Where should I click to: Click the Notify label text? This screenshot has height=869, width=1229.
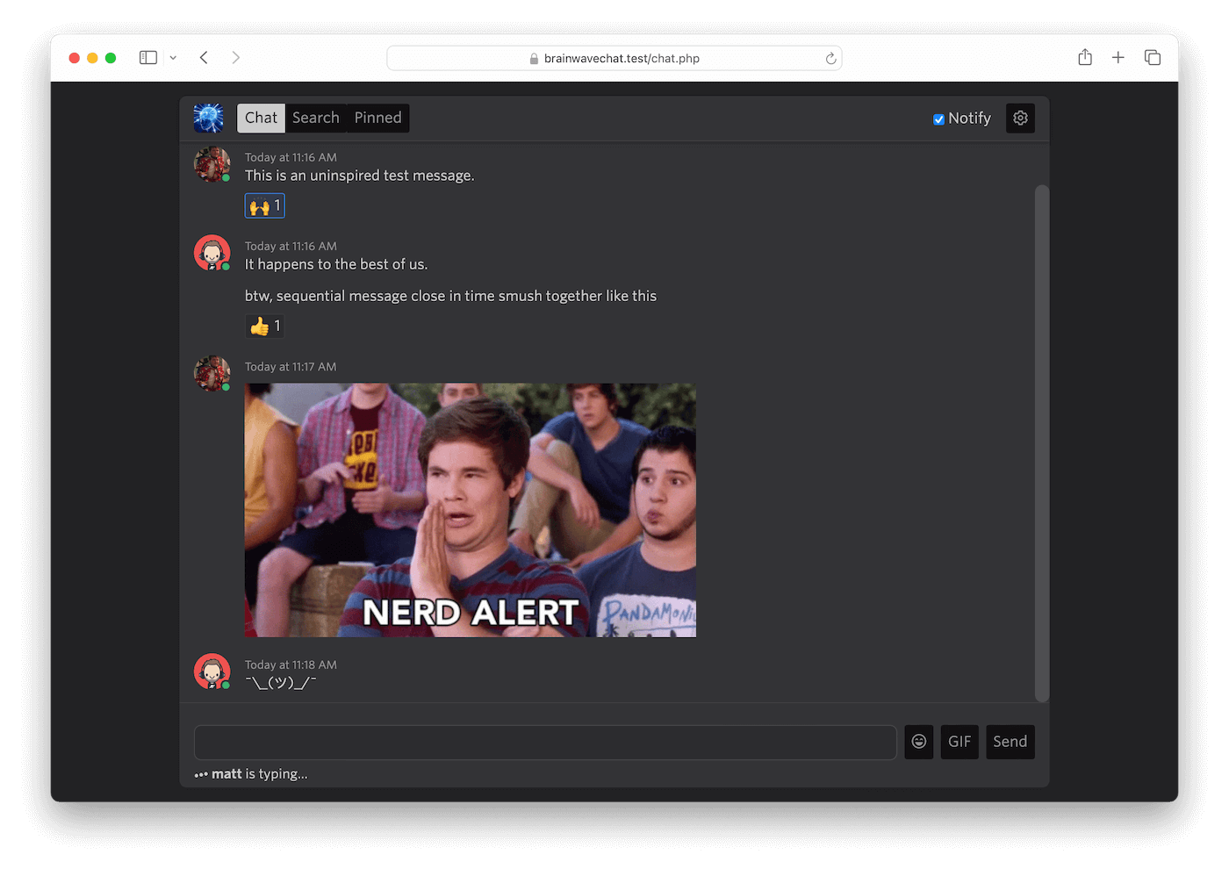tap(969, 118)
